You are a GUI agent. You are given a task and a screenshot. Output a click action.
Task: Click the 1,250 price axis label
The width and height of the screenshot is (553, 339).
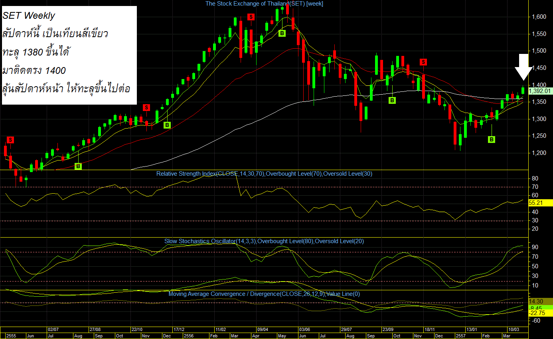pos(539,136)
